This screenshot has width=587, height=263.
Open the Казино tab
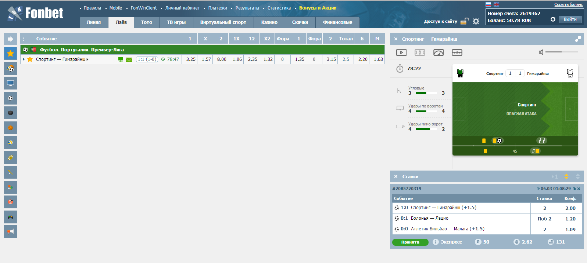click(269, 22)
